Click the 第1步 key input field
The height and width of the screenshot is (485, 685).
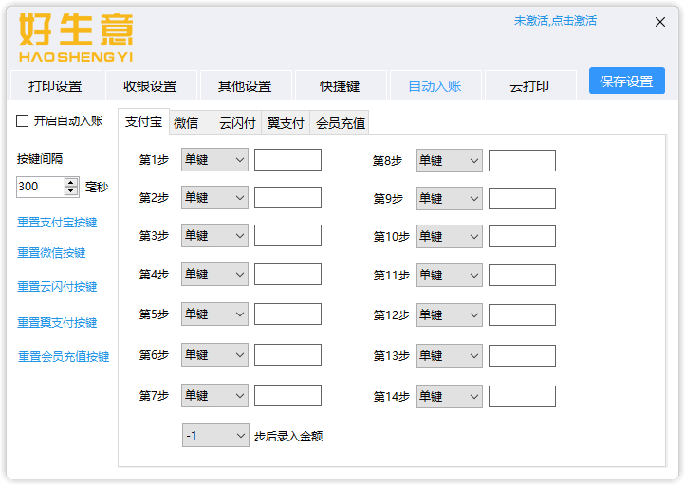[x=287, y=160]
